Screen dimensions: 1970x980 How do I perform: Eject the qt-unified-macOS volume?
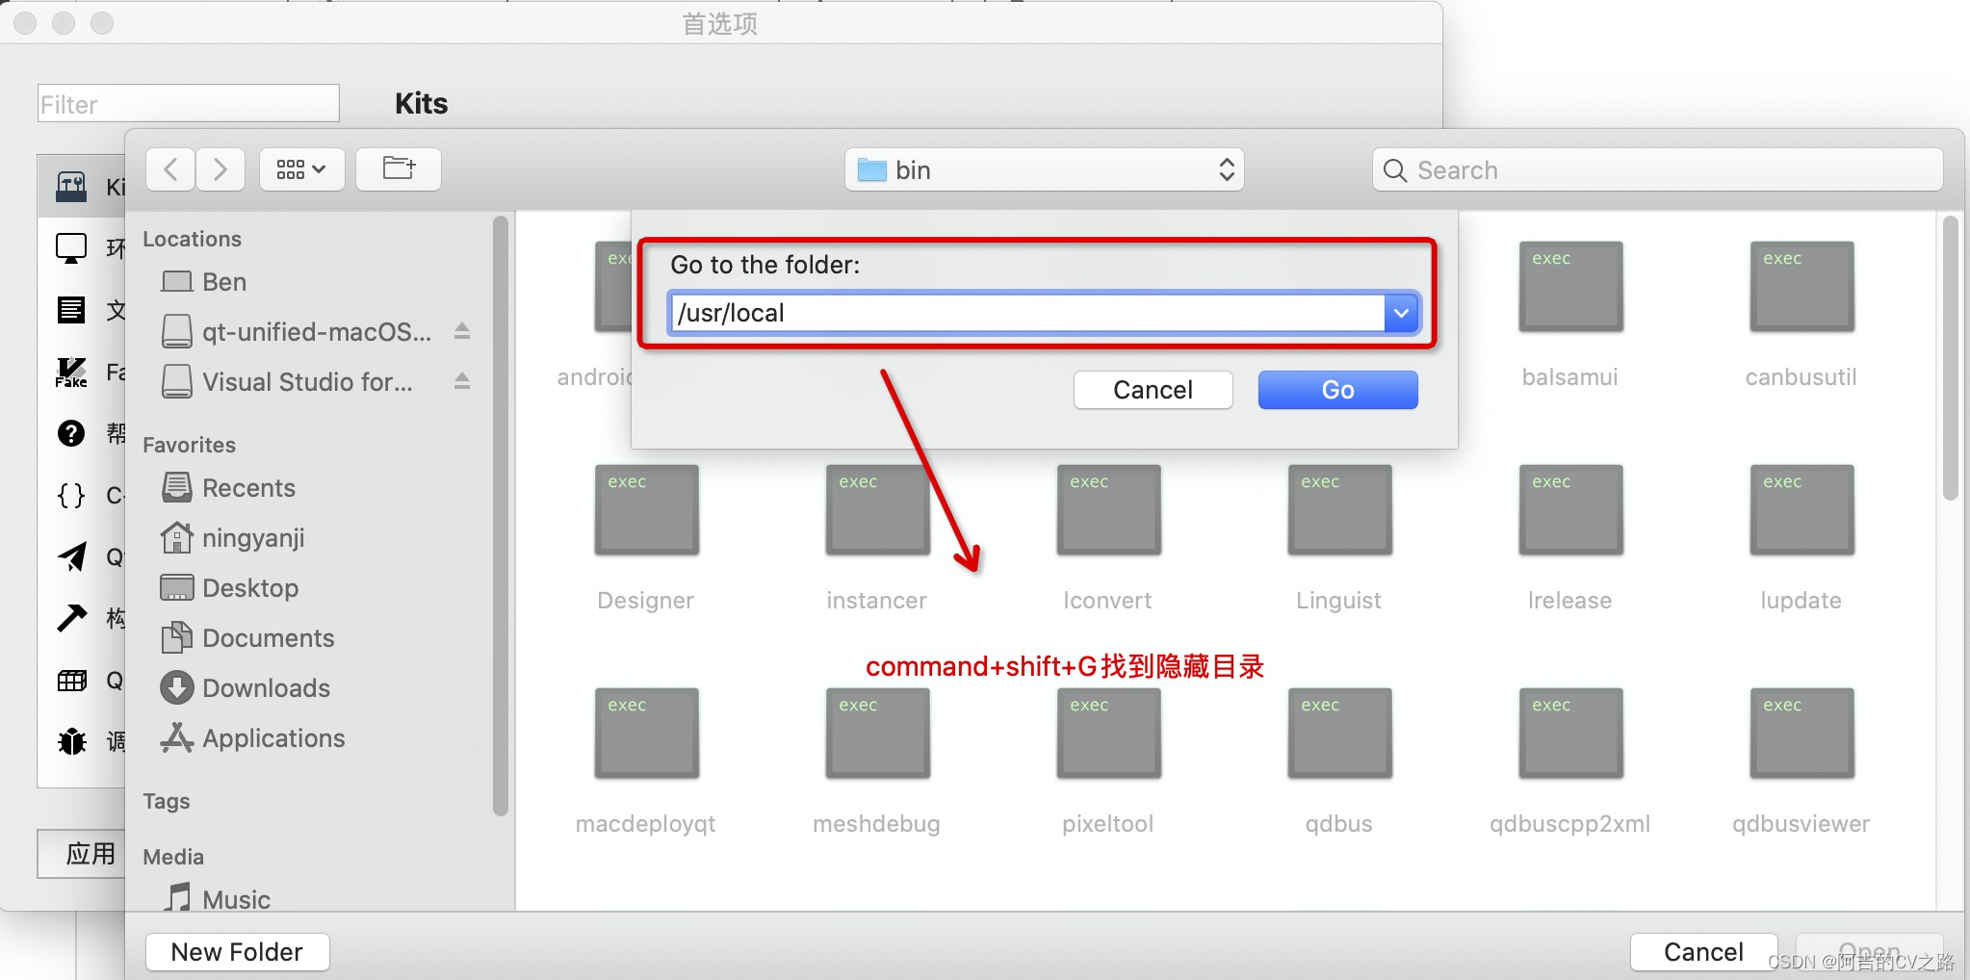coord(462,331)
